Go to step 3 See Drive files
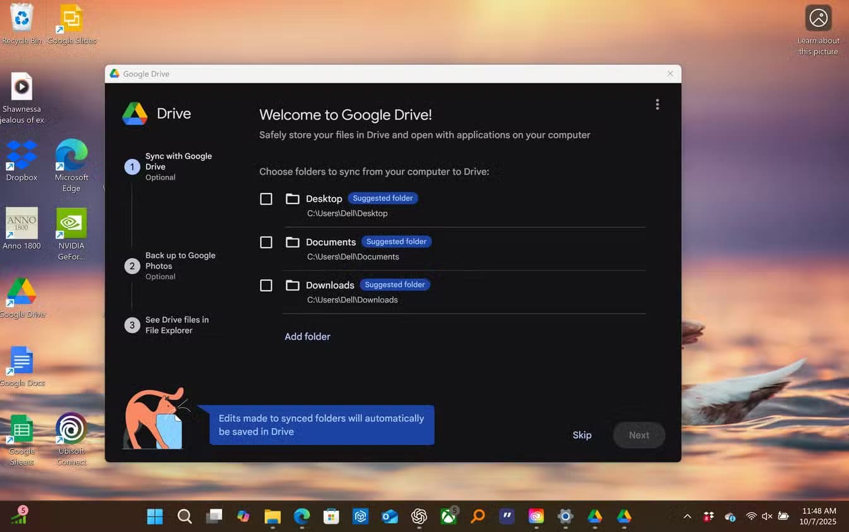849x532 pixels. [177, 325]
